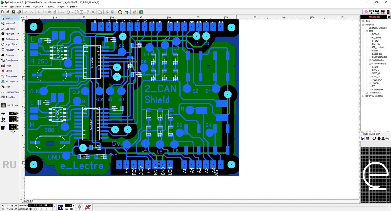Open file with the folder toolbar icon
Viewport: 391px width, 211px height.
coord(8,12)
